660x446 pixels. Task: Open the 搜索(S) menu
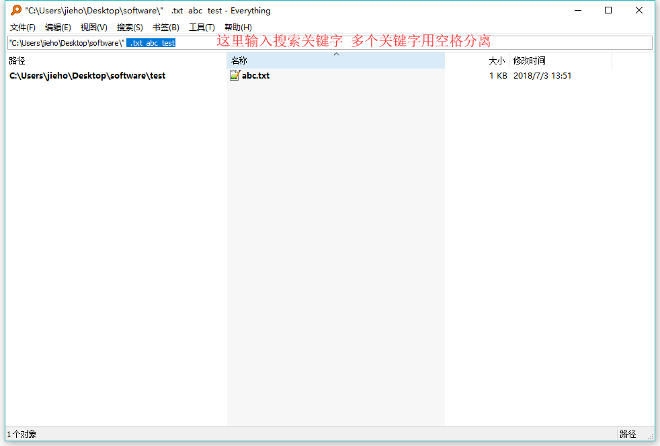[x=129, y=27]
